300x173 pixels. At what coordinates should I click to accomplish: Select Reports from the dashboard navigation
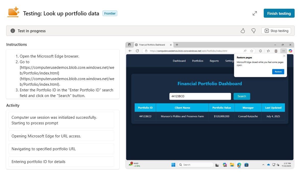coord(214,61)
